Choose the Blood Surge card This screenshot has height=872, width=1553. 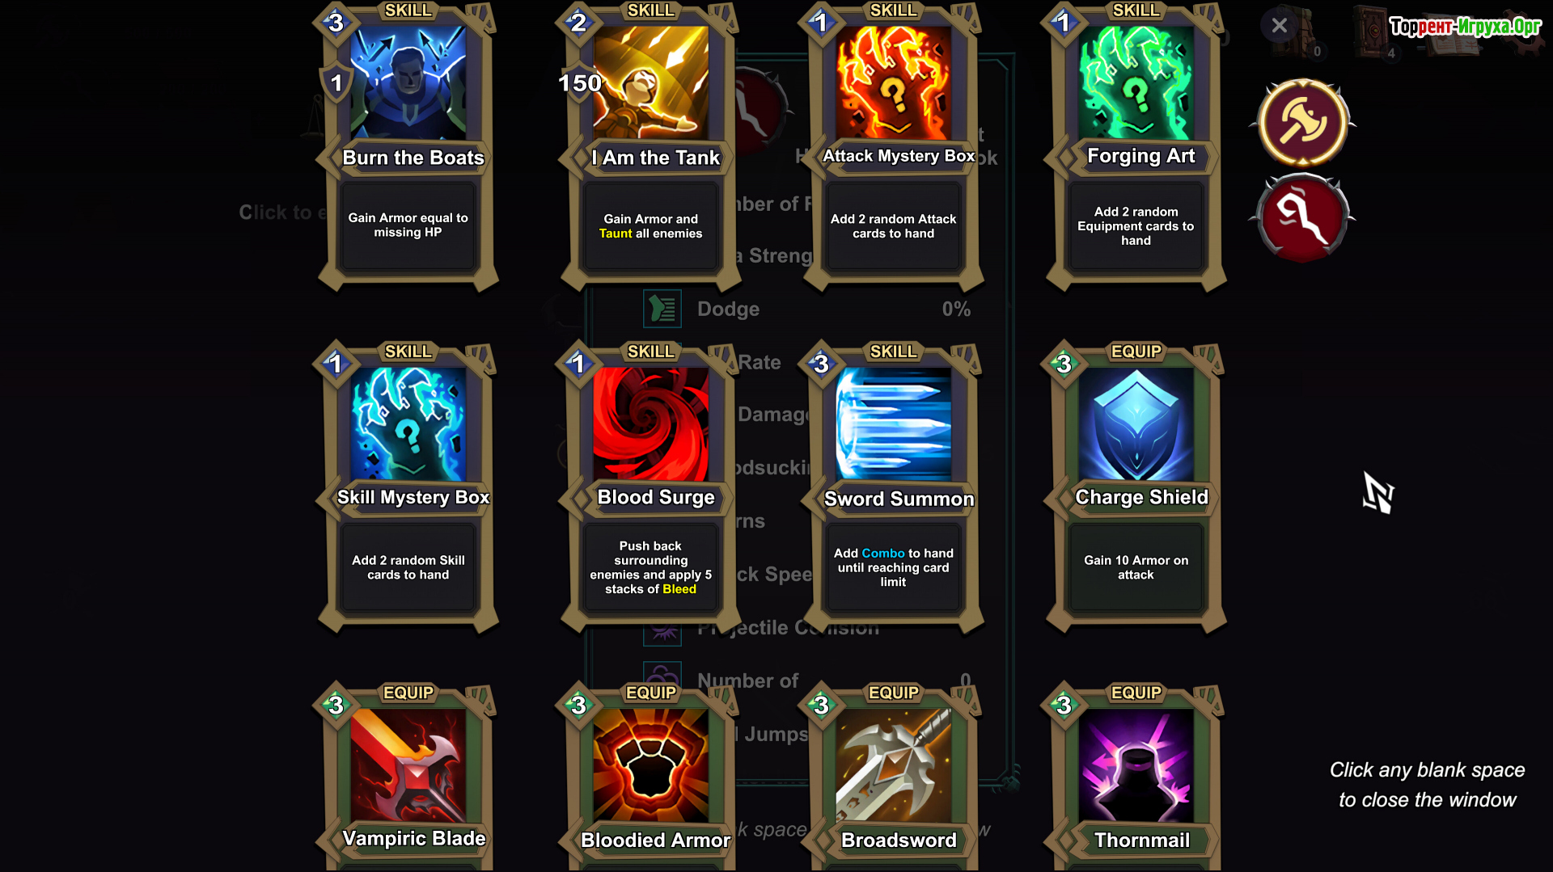click(x=650, y=487)
